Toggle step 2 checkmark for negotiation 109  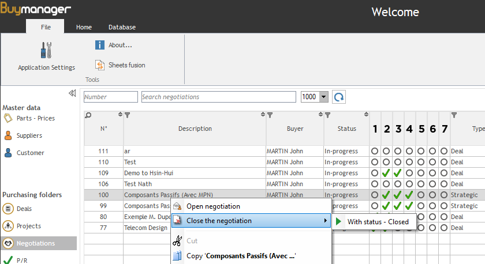[x=387, y=173]
